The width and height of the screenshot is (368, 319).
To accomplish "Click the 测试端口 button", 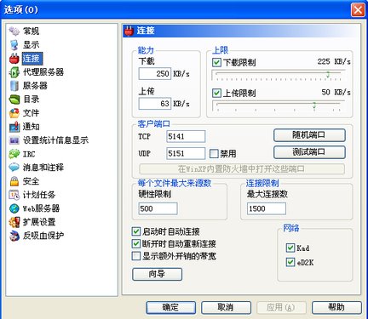I will (309, 152).
